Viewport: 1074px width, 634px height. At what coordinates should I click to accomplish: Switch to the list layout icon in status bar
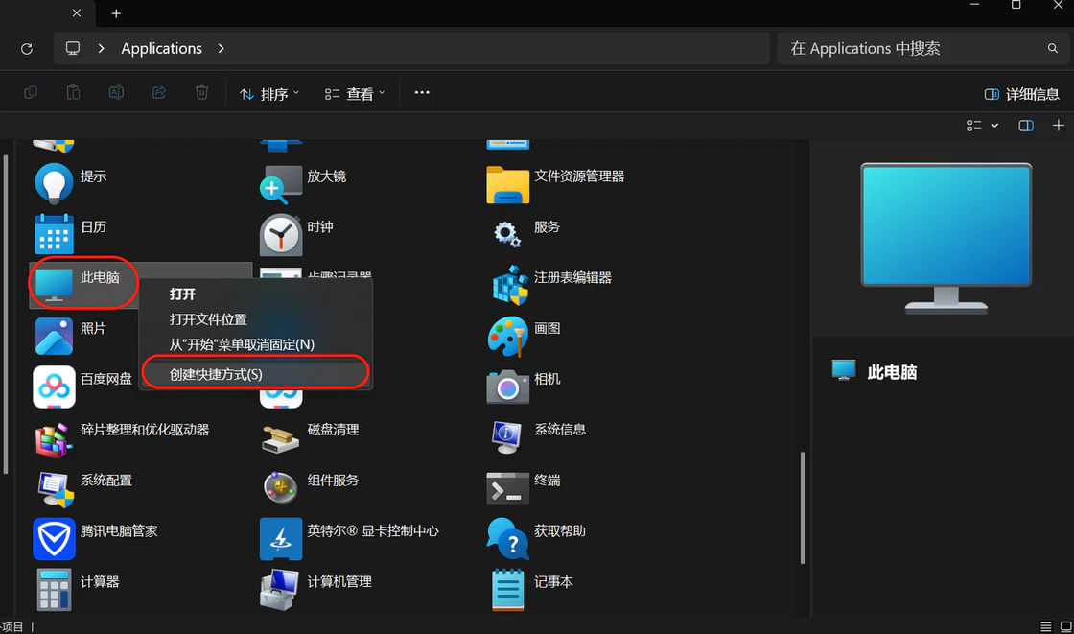tap(1046, 626)
